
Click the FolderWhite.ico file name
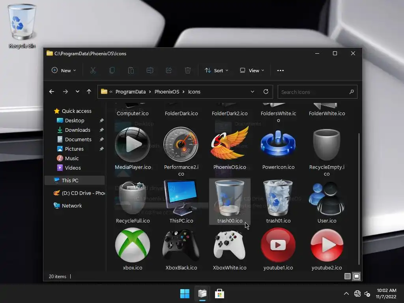(x=327, y=113)
